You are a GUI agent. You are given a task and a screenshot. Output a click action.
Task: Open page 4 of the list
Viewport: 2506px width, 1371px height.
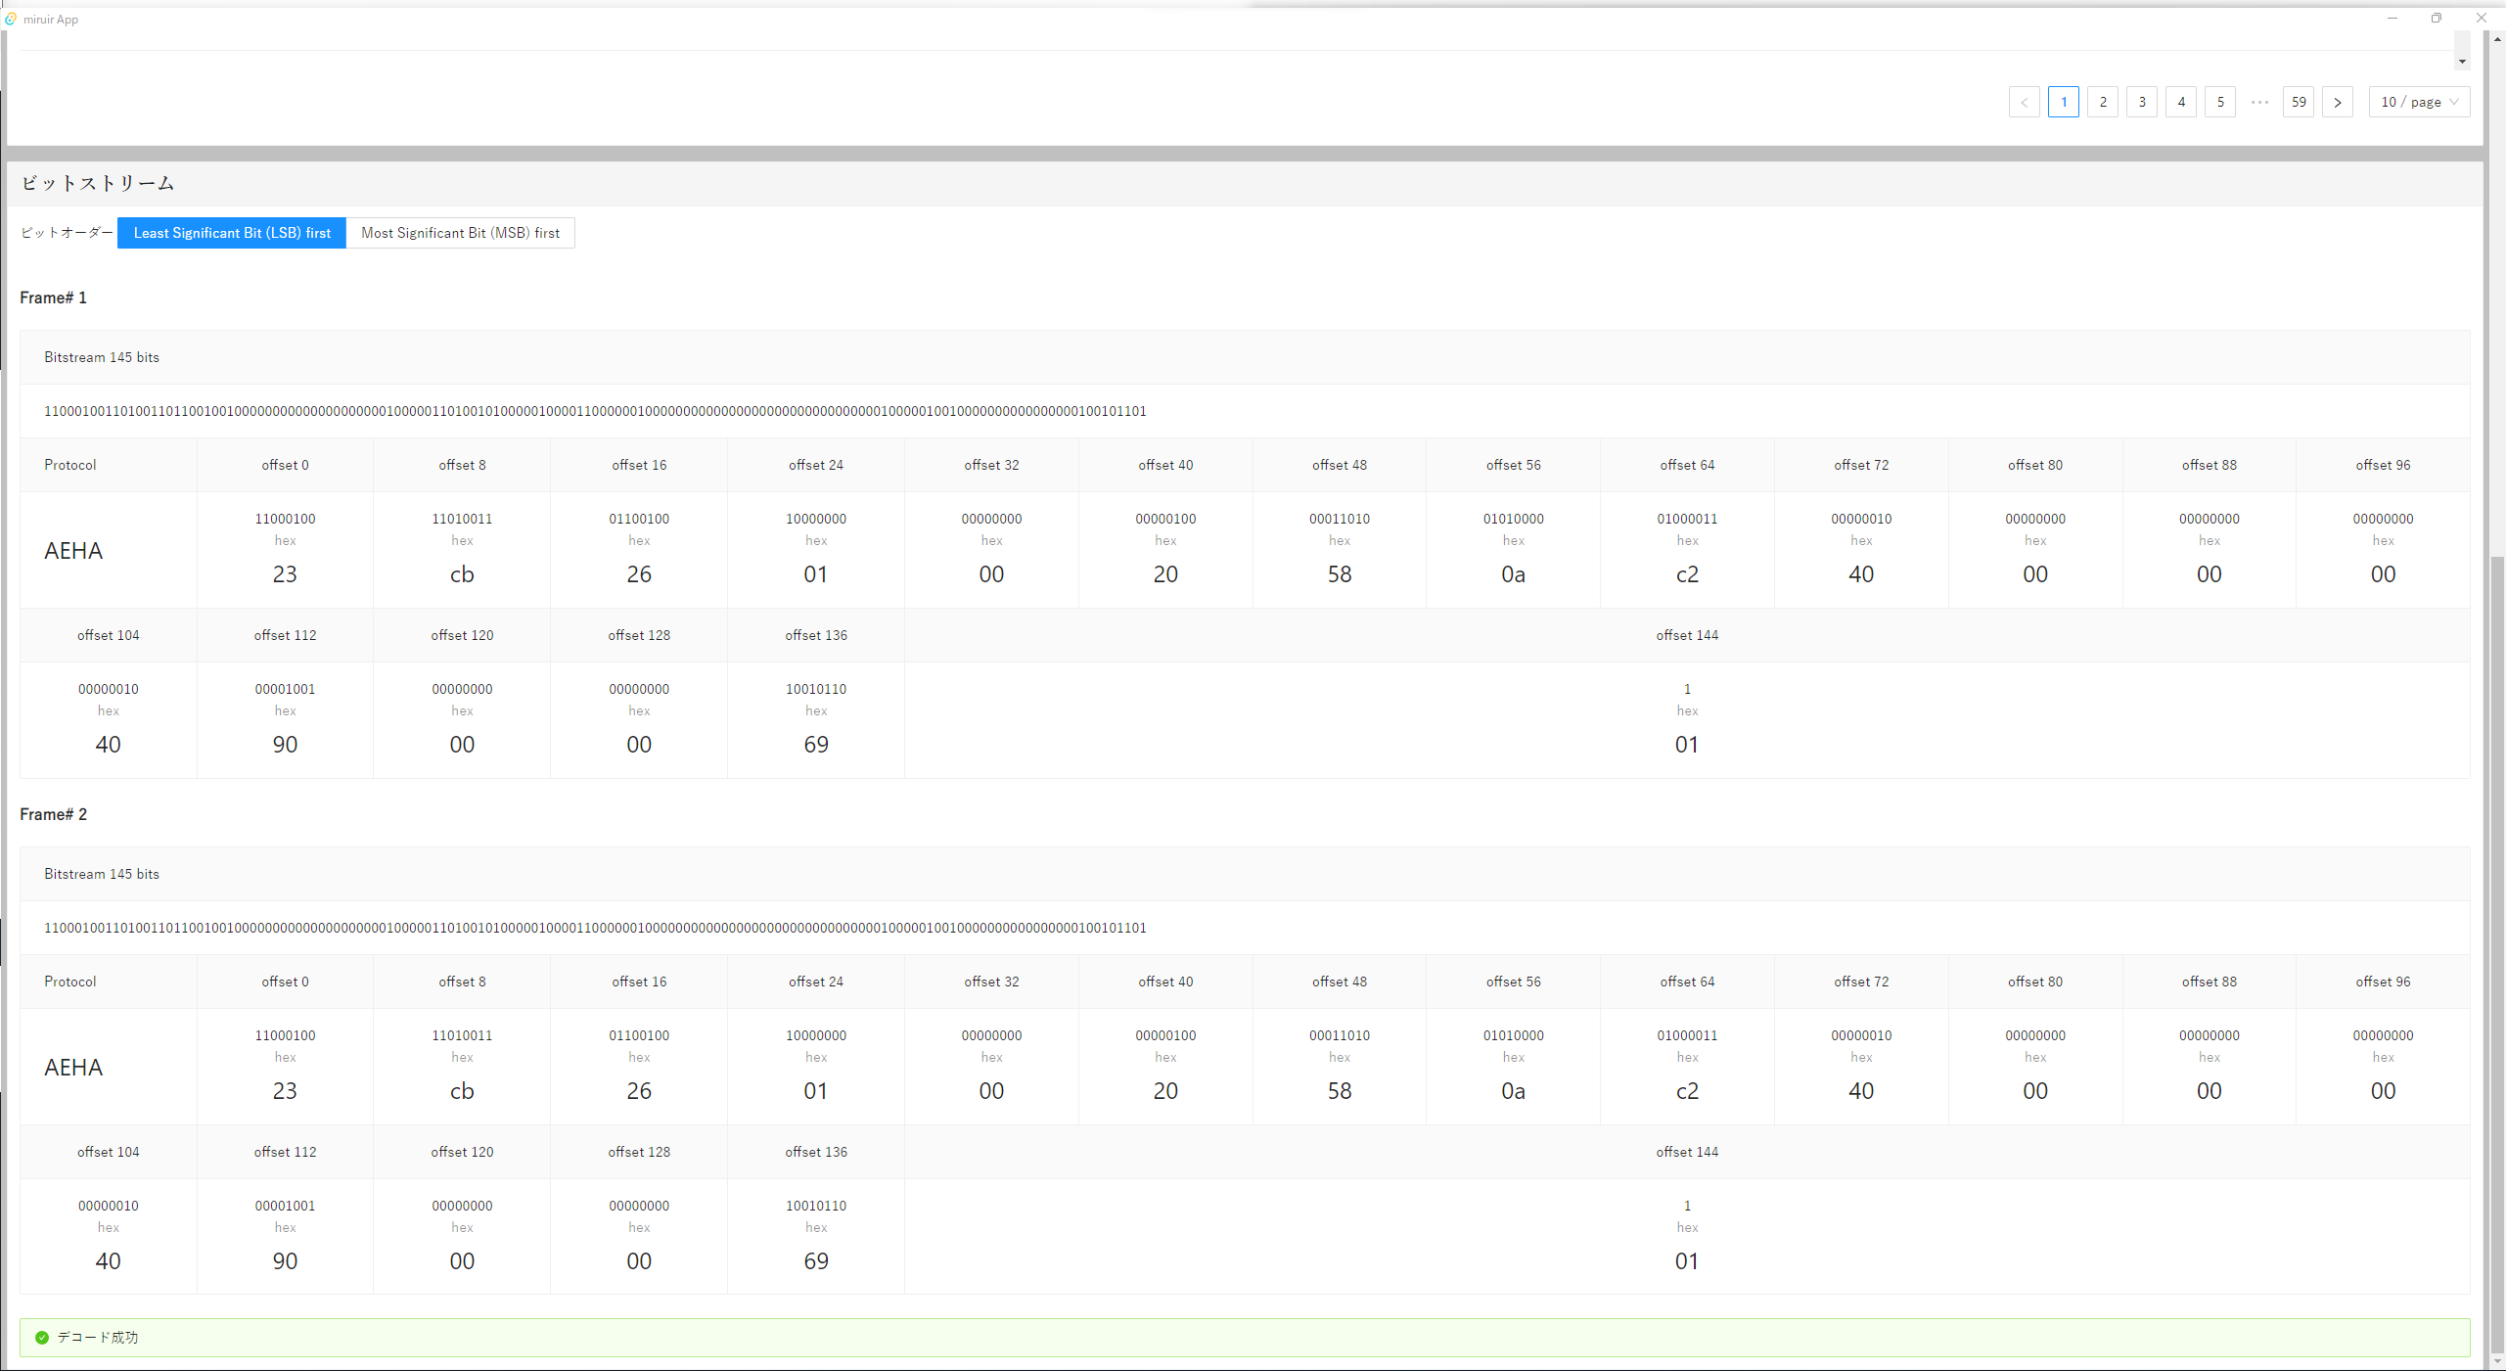tap(2180, 102)
